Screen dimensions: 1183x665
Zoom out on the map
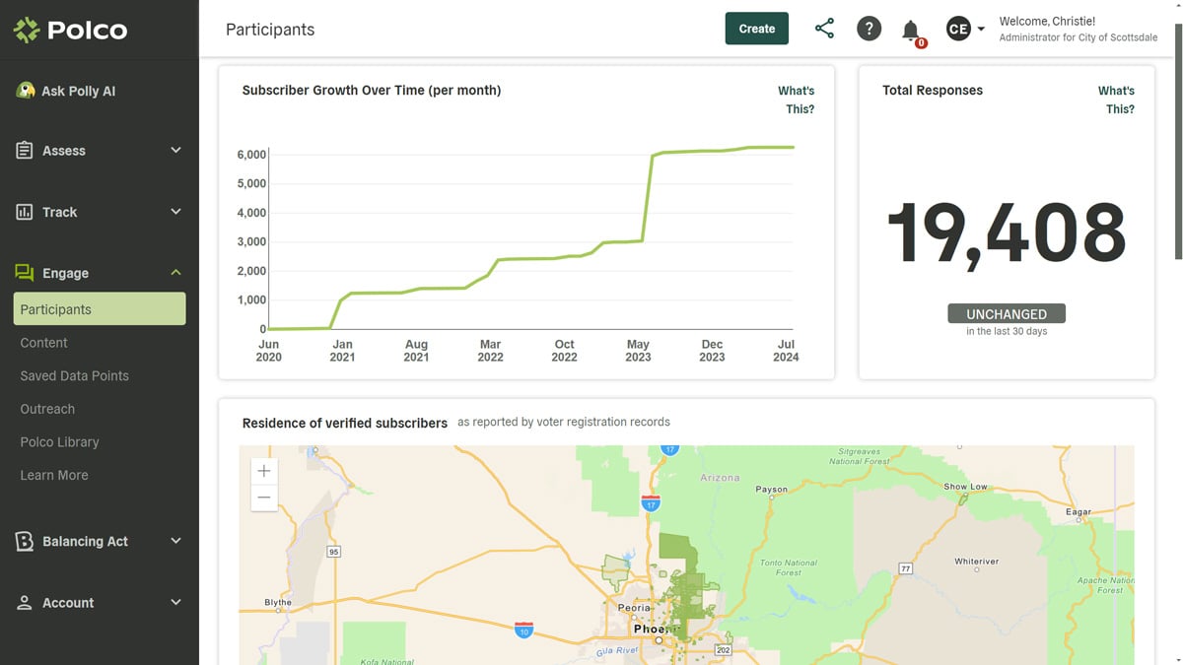tap(264, 498)
